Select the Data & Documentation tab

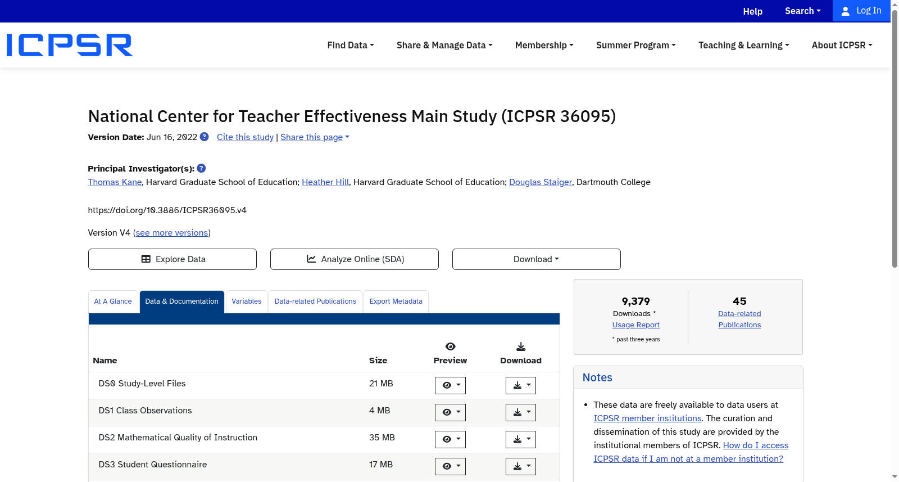coord(181,301)
